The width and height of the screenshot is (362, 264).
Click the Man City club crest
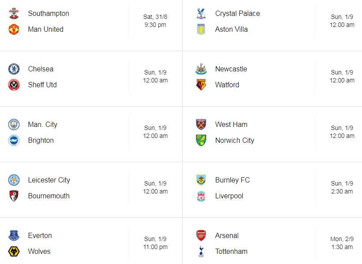tap(14, 124)
